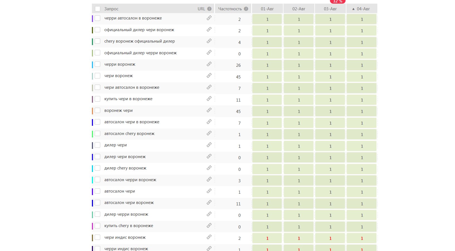Open the link icon for купить chery в воронеже
This screenshot has width=455, height=251.
pos(209,226)
